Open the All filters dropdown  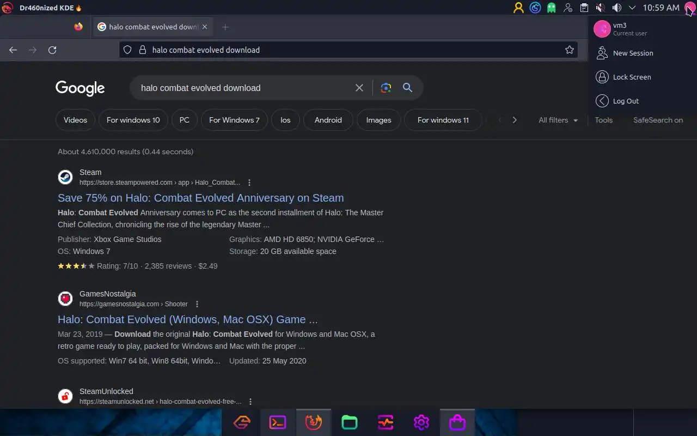click(558, 120)
